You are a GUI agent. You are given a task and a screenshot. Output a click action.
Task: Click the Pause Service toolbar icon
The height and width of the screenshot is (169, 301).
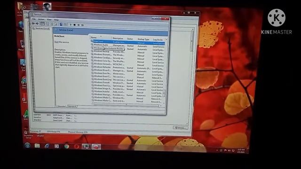(79, 25)
